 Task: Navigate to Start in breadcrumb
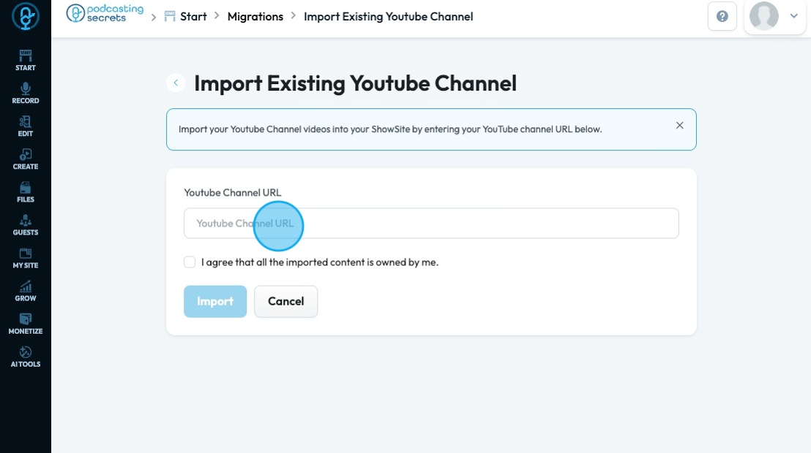coord(186,17)
